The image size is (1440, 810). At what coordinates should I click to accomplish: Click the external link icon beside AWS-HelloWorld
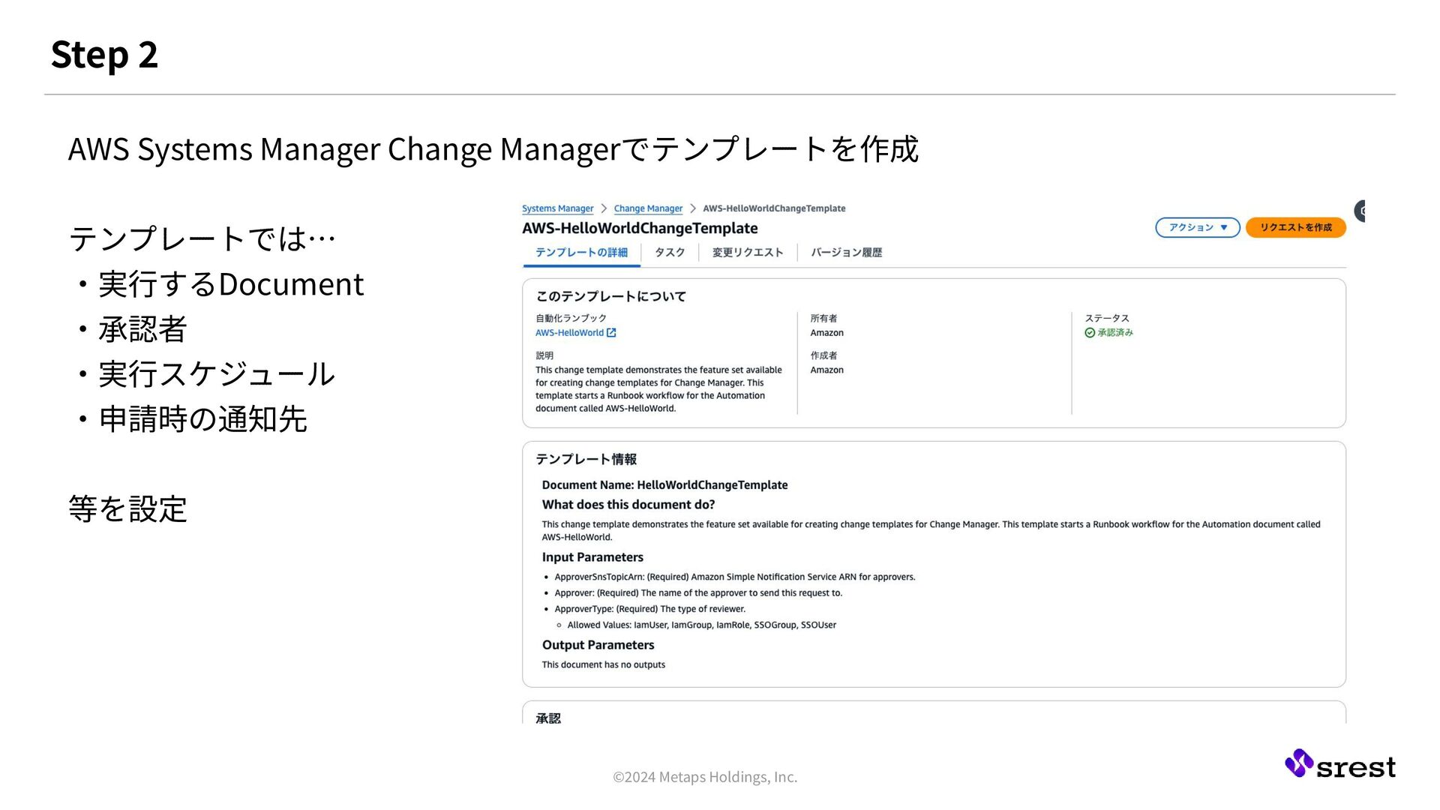pos(611,333)
